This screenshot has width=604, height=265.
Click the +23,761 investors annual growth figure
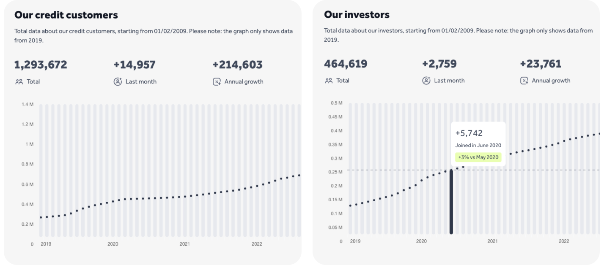(541, 64)
